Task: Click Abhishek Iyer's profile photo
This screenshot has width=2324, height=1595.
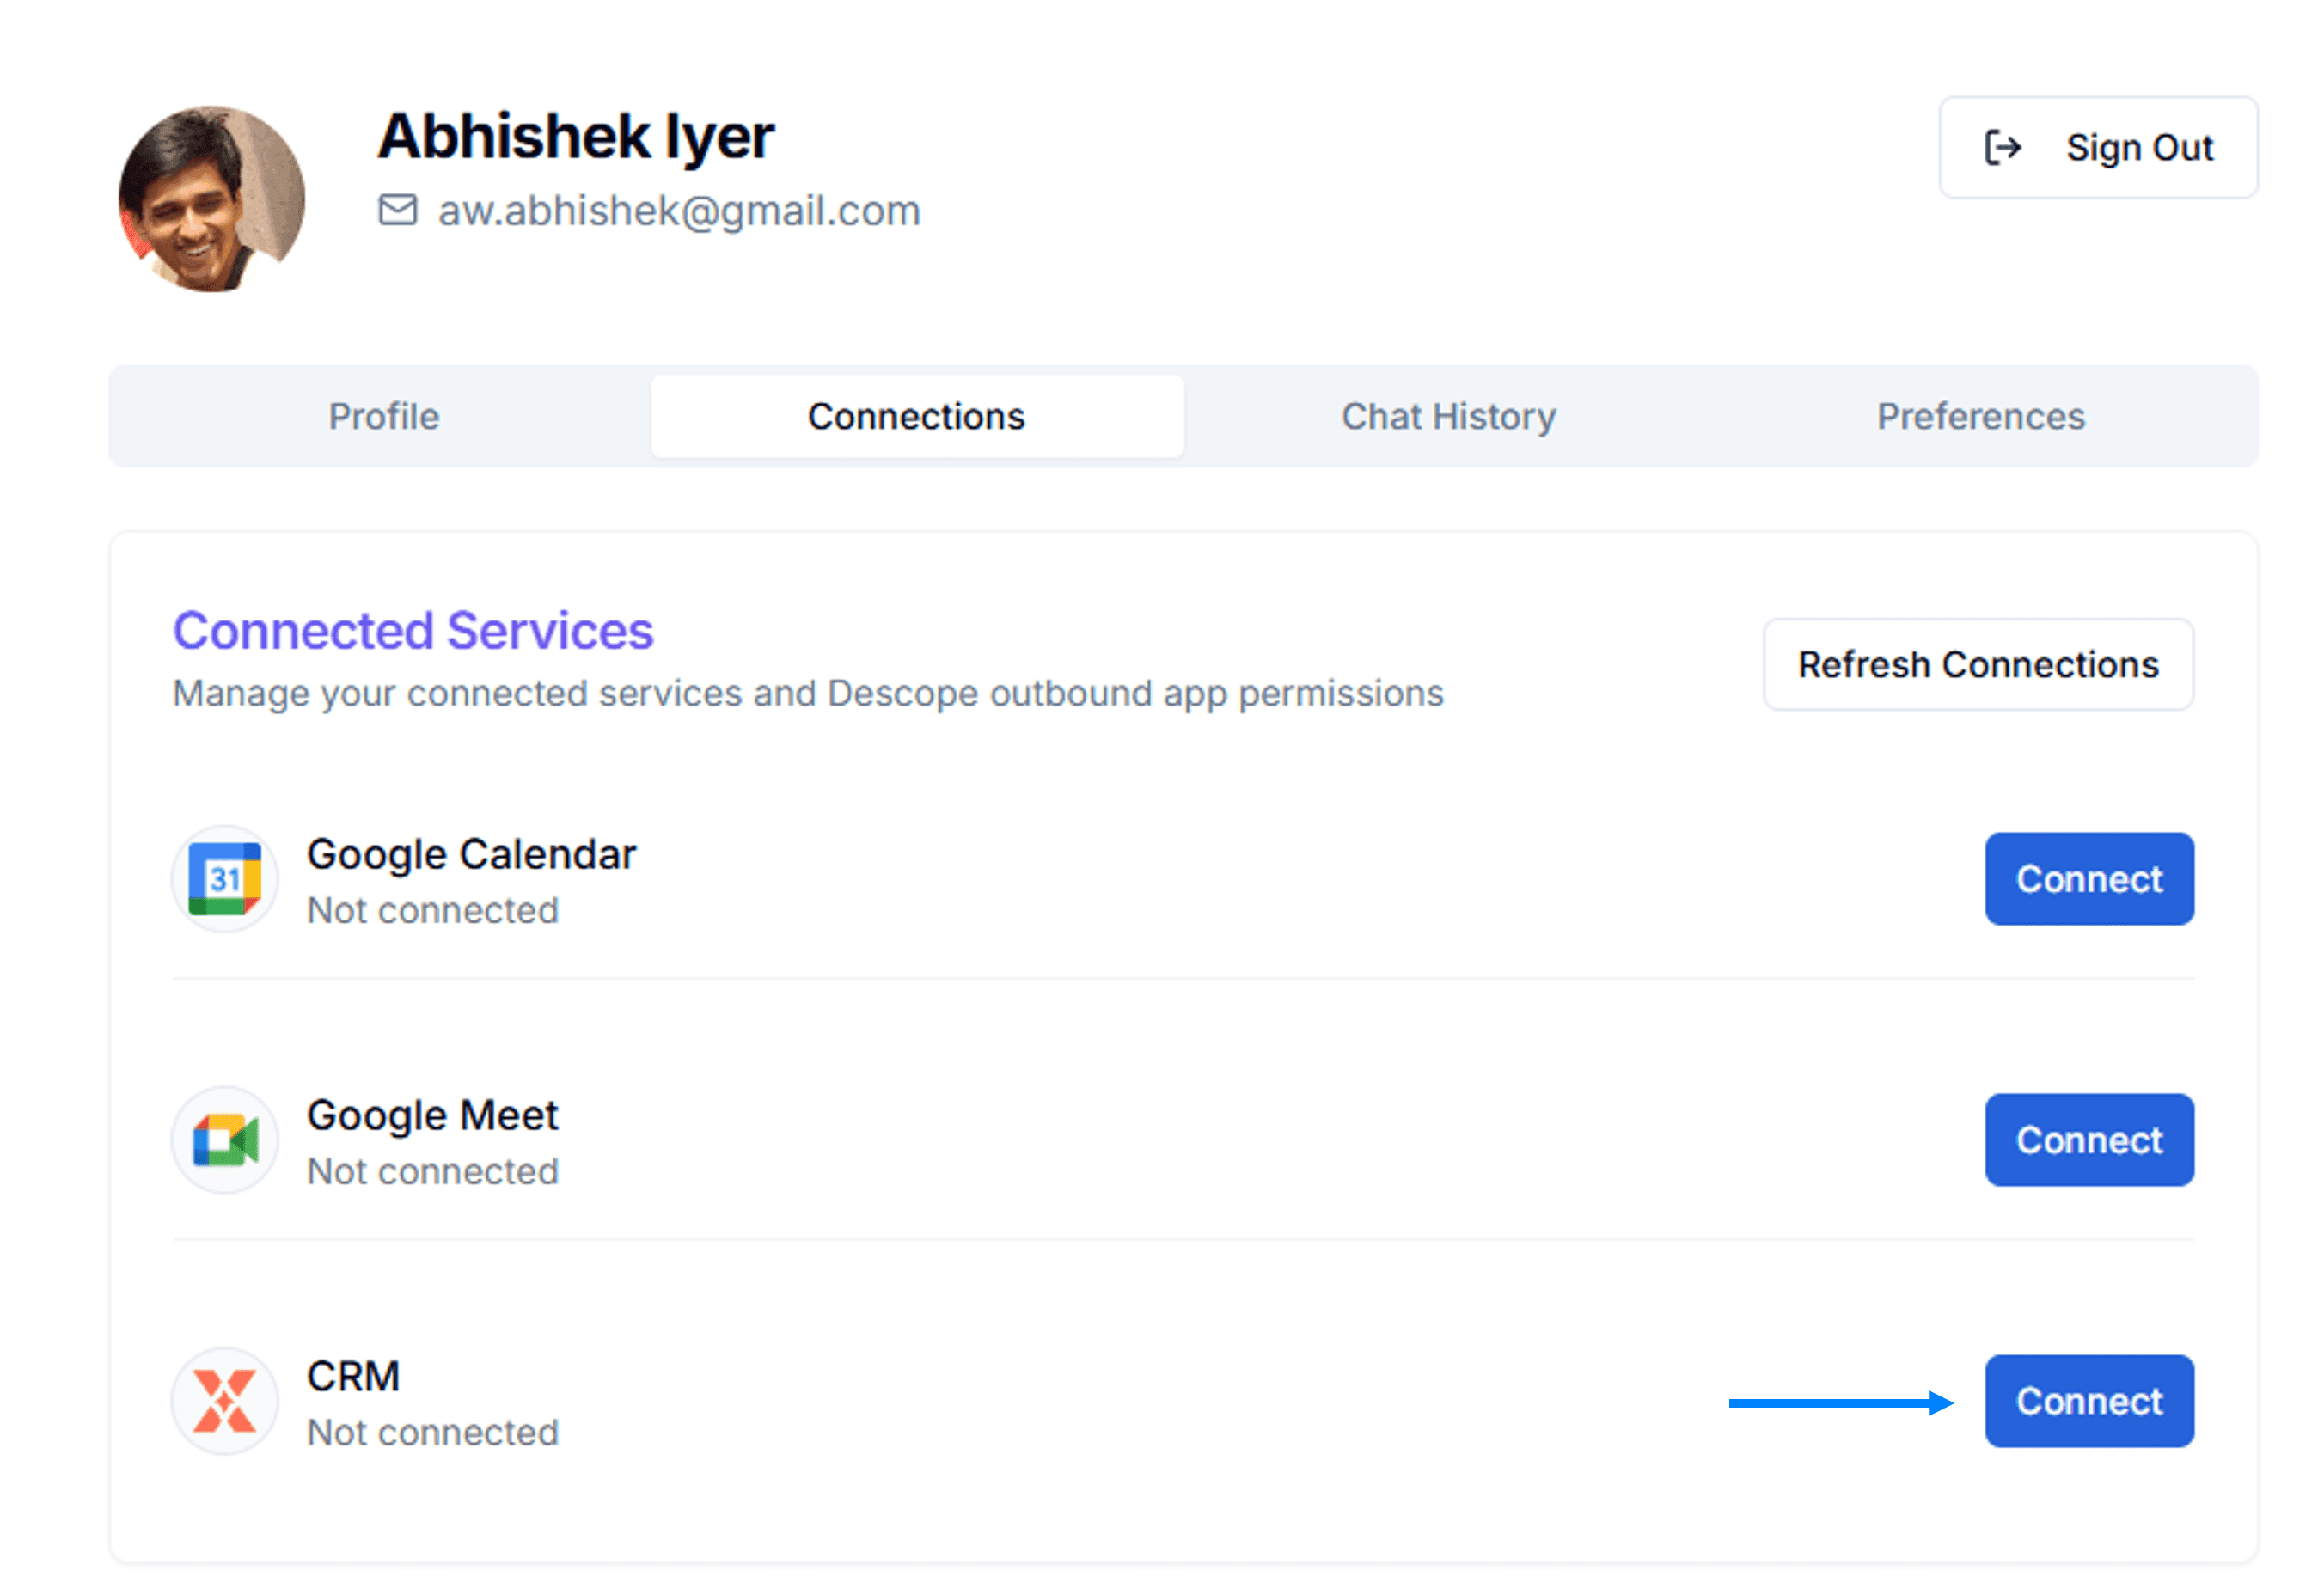Action: tap(211, 199)
